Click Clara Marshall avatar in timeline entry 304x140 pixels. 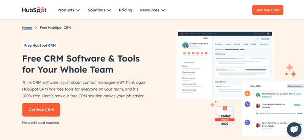click(x=258, y=95)
